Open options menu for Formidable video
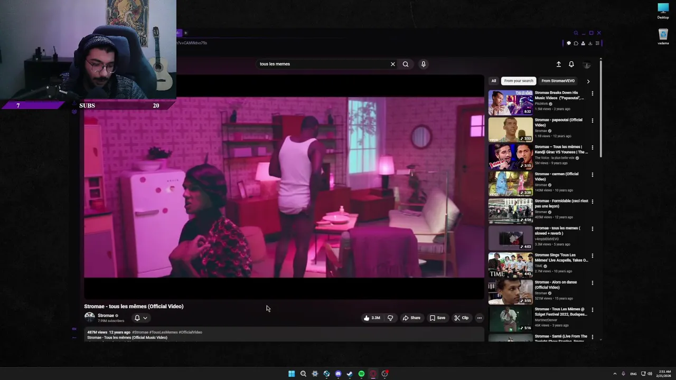676x380 pixels. pyautogui.click(x=592, y=202)
